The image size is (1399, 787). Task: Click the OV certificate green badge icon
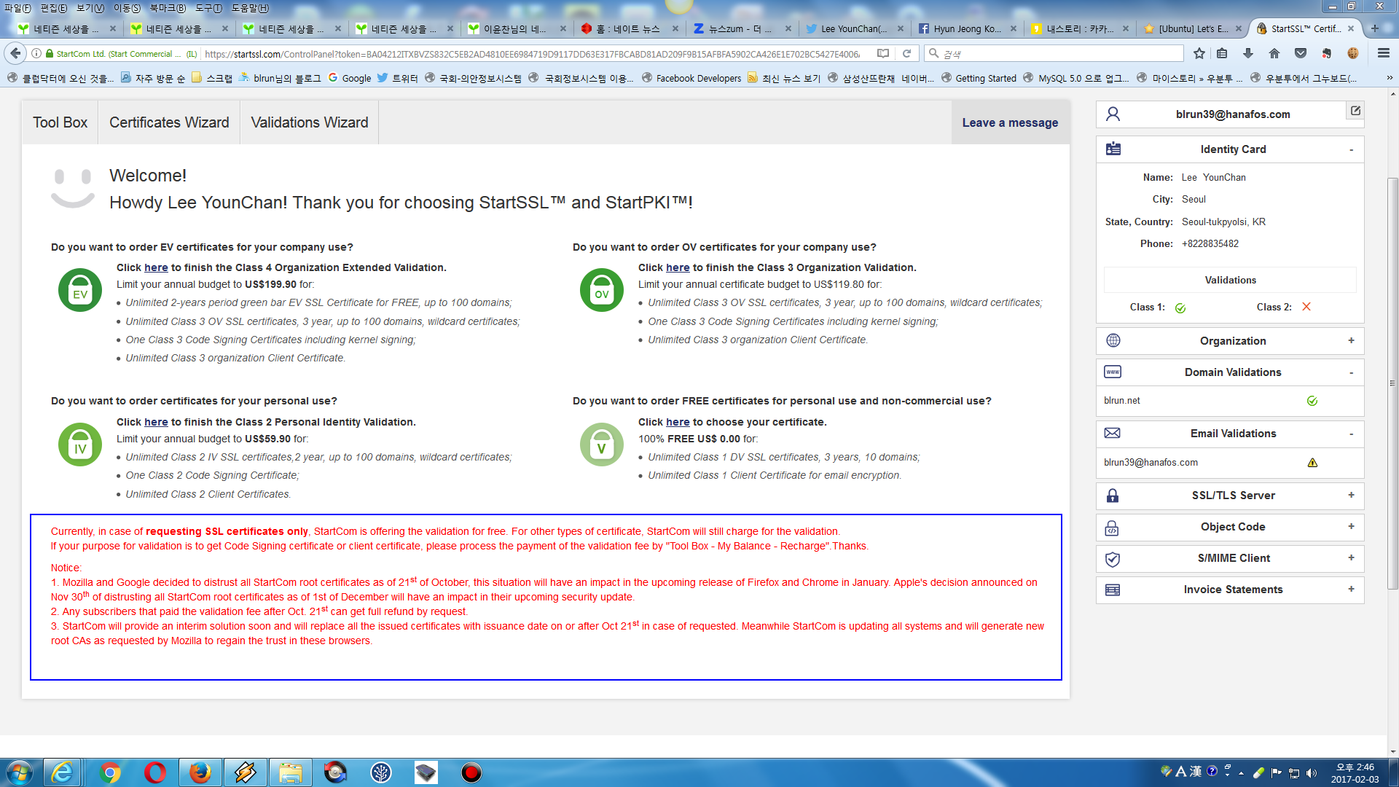tap(602, 290)
